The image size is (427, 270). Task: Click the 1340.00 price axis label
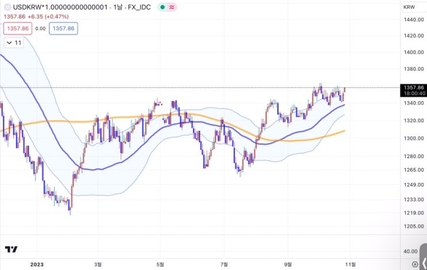[414, 103]
